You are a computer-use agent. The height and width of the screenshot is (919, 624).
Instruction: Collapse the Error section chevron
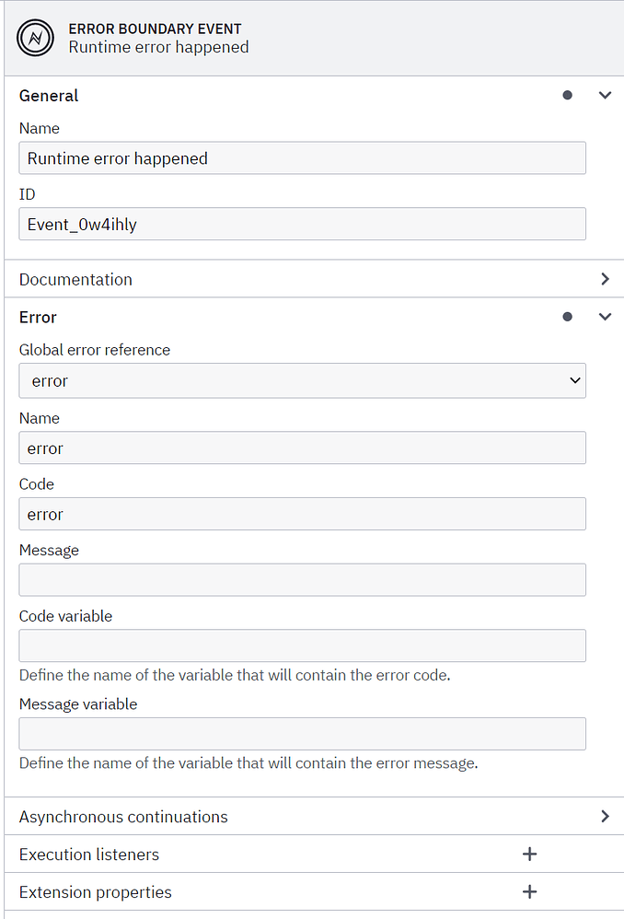(606, 317)
